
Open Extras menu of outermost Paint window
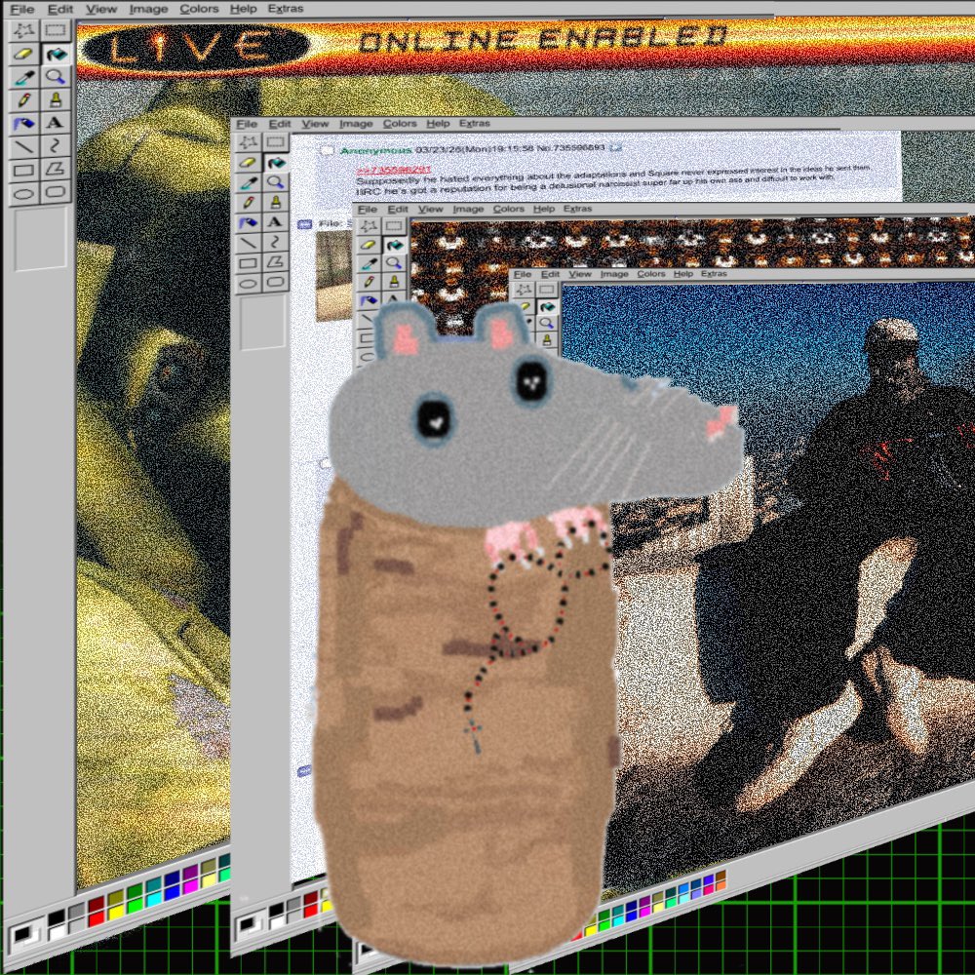click(x=286, y=9)
